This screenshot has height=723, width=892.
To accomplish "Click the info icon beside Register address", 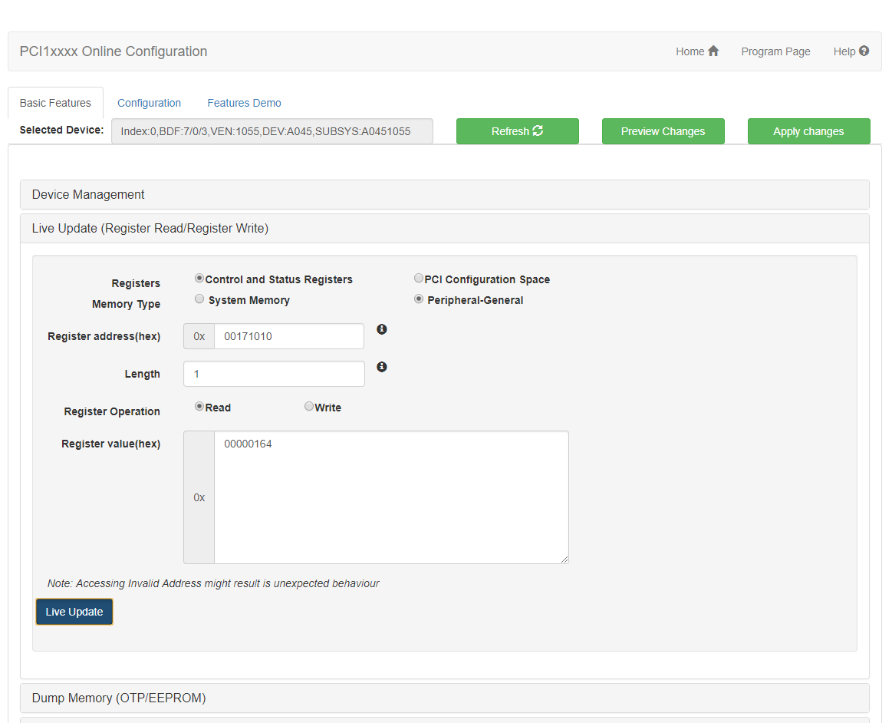I will click(x=381, y=329).
